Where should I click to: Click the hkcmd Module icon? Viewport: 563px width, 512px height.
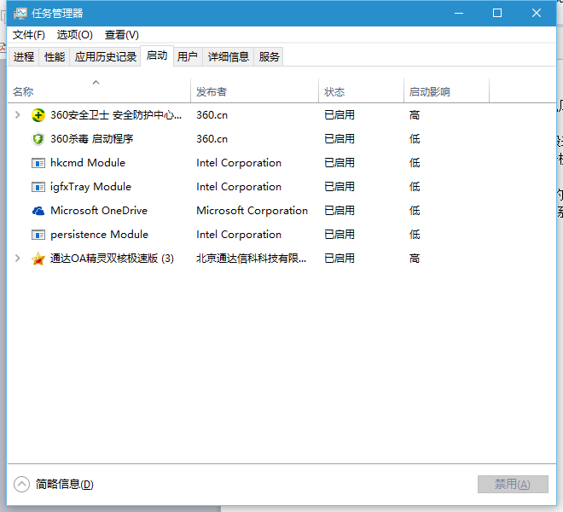[38, 163]
